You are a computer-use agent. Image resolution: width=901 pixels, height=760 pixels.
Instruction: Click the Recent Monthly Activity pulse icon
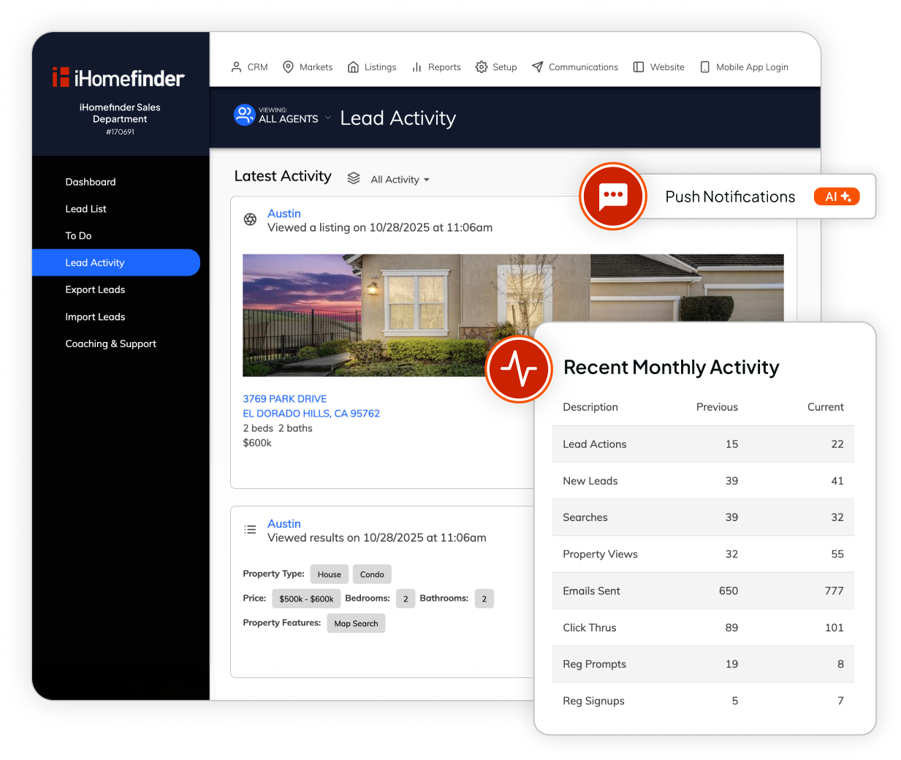point(519,369)
